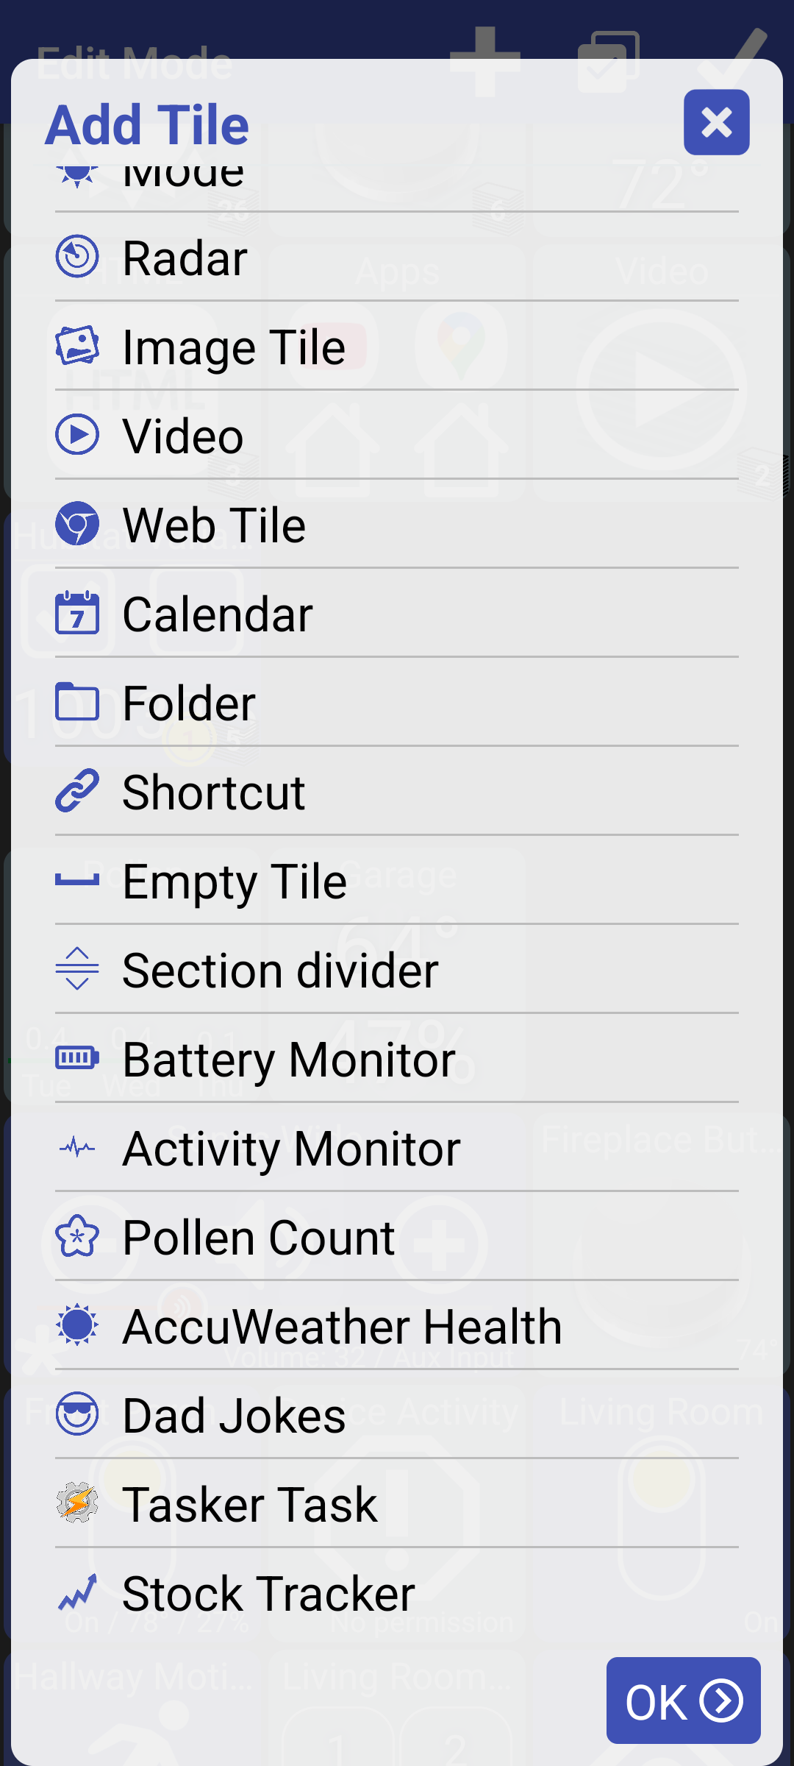This screenshot has height=1766, width=794.
Task: Click the Radar tile icon
Action: pyautogui.click(x=77, y=257)
